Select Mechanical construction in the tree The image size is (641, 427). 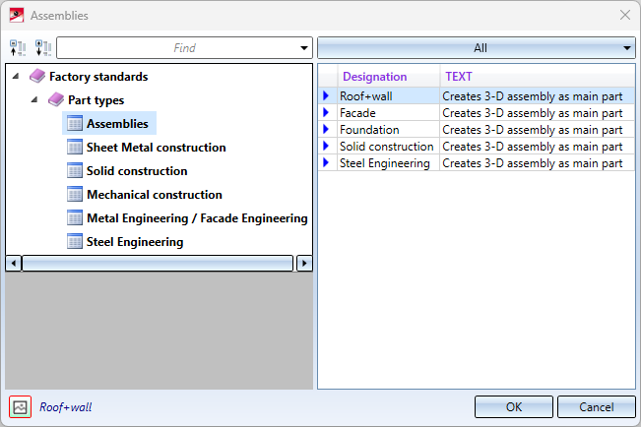coord(155,195)
